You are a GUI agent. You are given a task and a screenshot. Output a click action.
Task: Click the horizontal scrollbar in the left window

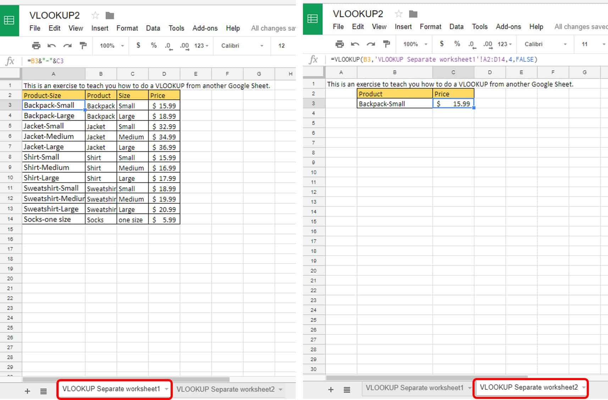[126, 379]
